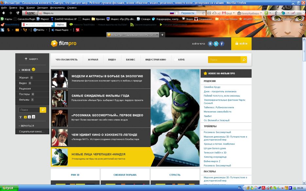Open the Закладки menu in Firefox
Image resolution: width=306 pixels, height=191 pixels.
tap(42, 8)
